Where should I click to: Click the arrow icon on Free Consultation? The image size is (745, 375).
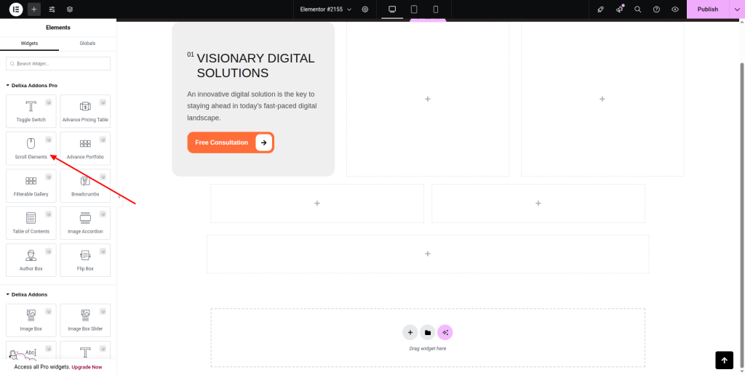(x=263, y=142)
